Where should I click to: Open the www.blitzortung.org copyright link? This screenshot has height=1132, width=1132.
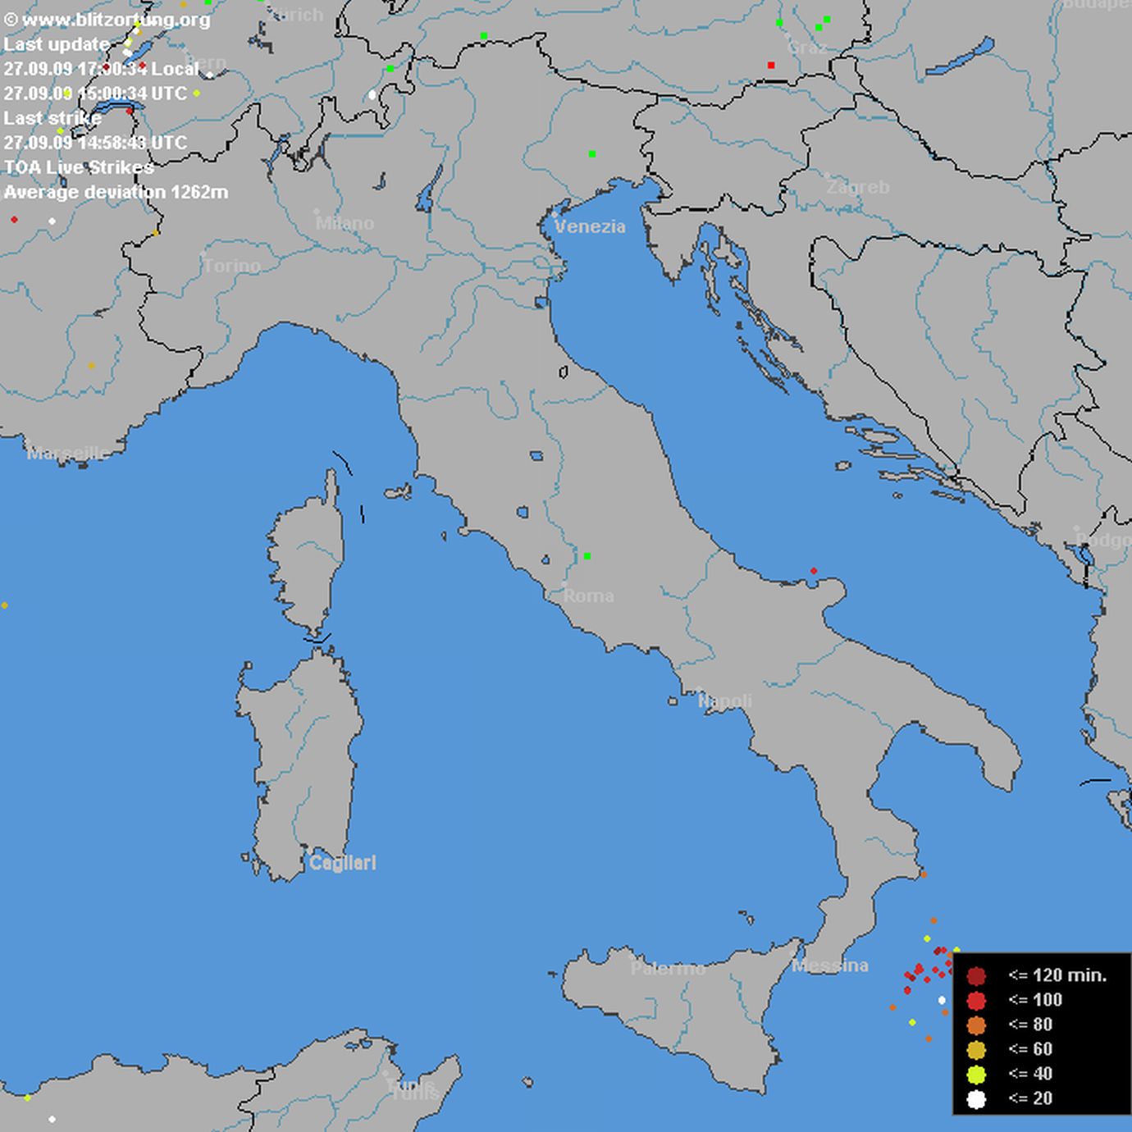pos(107,20)
